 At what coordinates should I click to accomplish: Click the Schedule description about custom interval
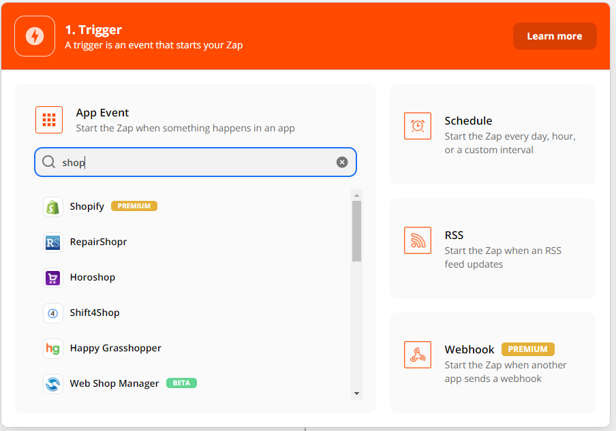tap(510, 143)
